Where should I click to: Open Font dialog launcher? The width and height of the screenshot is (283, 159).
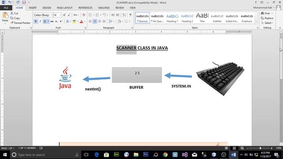[85, 28]
